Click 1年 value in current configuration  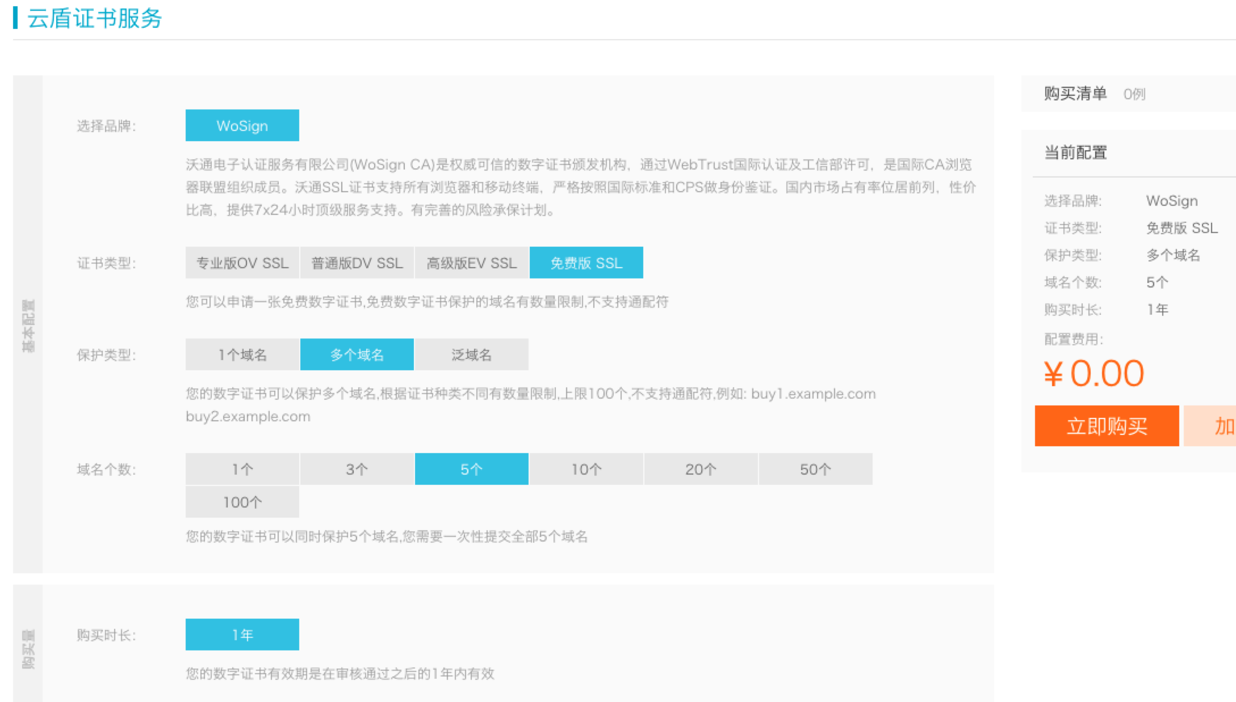pyautogui.click(x=1157, y=310)
